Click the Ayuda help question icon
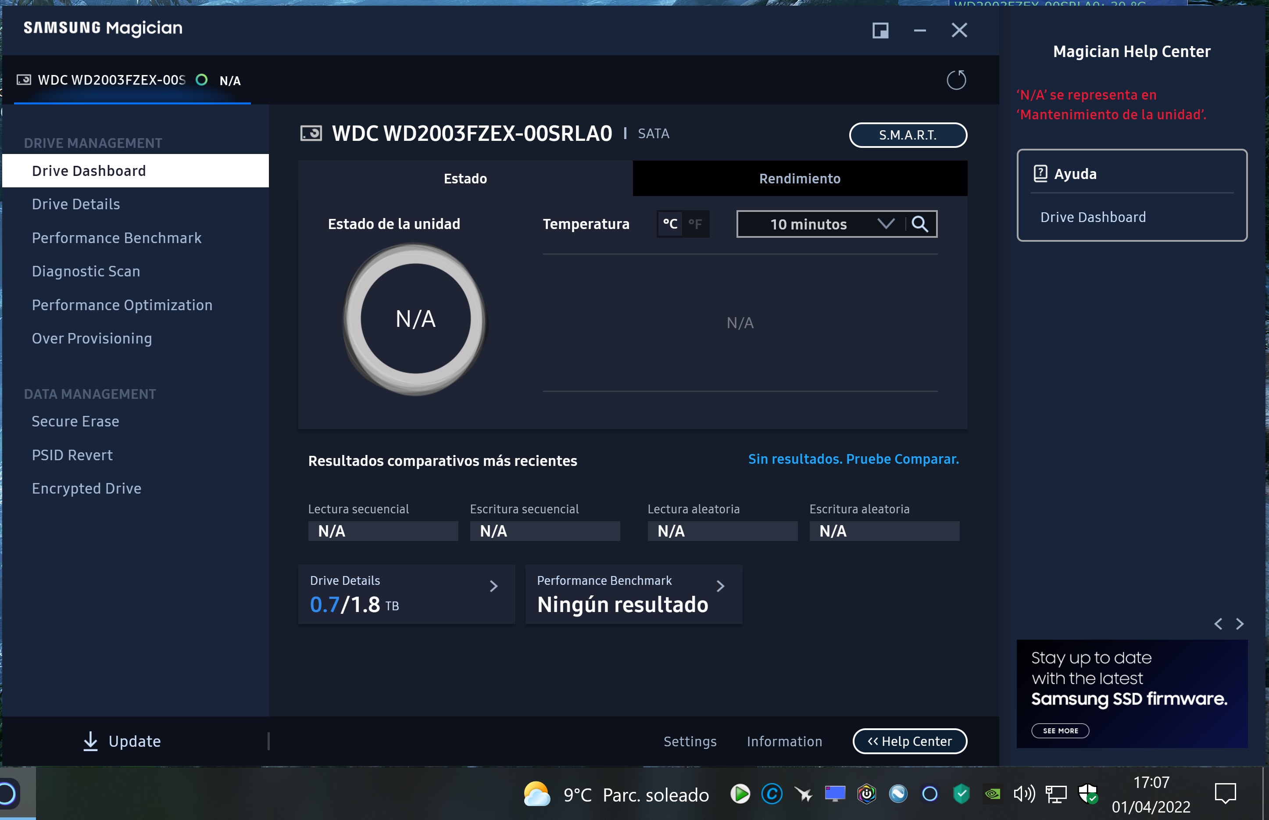 click(x=1040, y=174)
